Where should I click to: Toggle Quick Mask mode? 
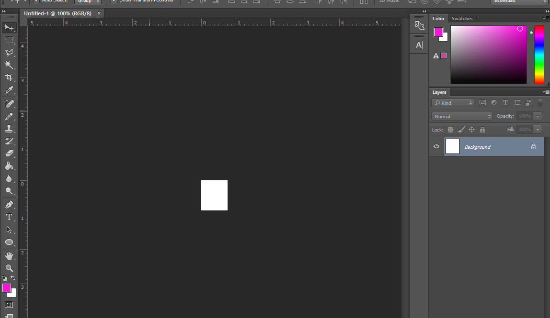(x=9, y=305)
